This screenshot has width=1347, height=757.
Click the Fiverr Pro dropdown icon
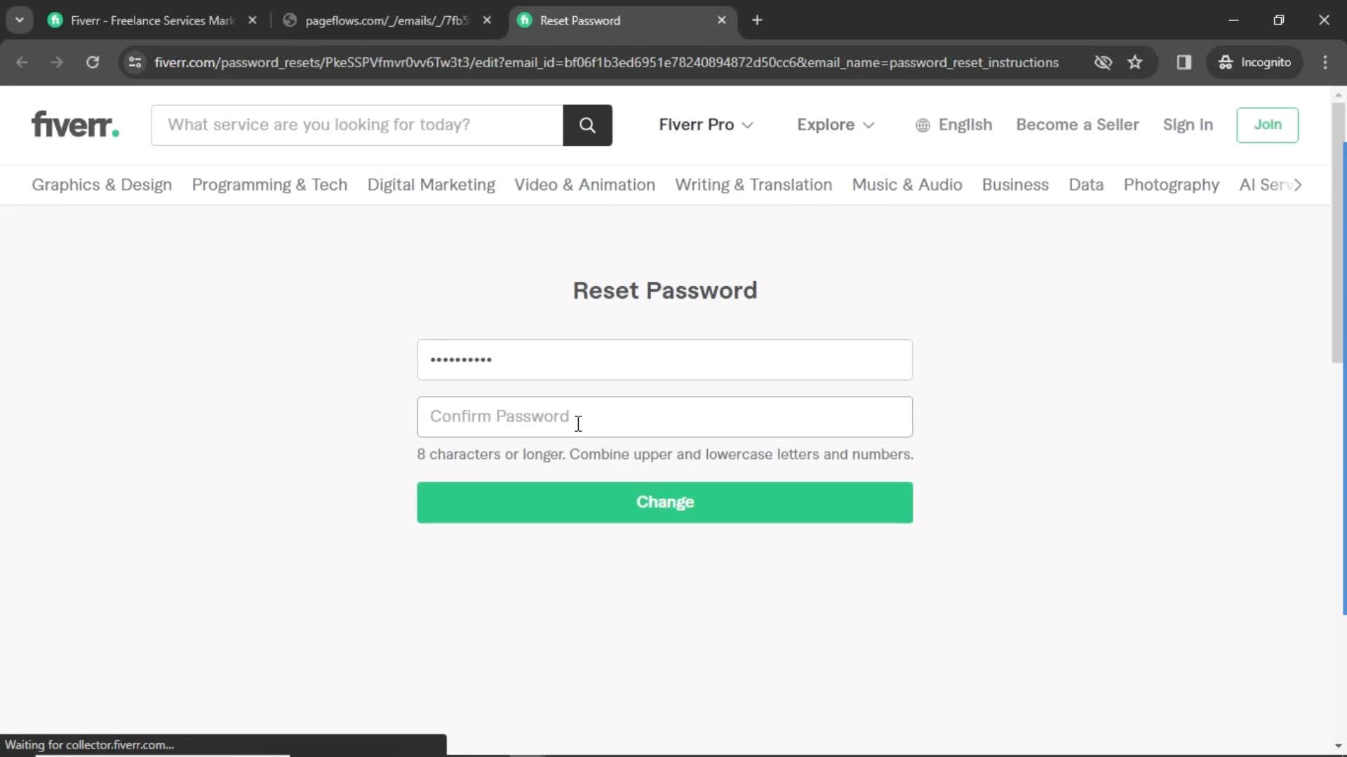click(x=746, y=125)
